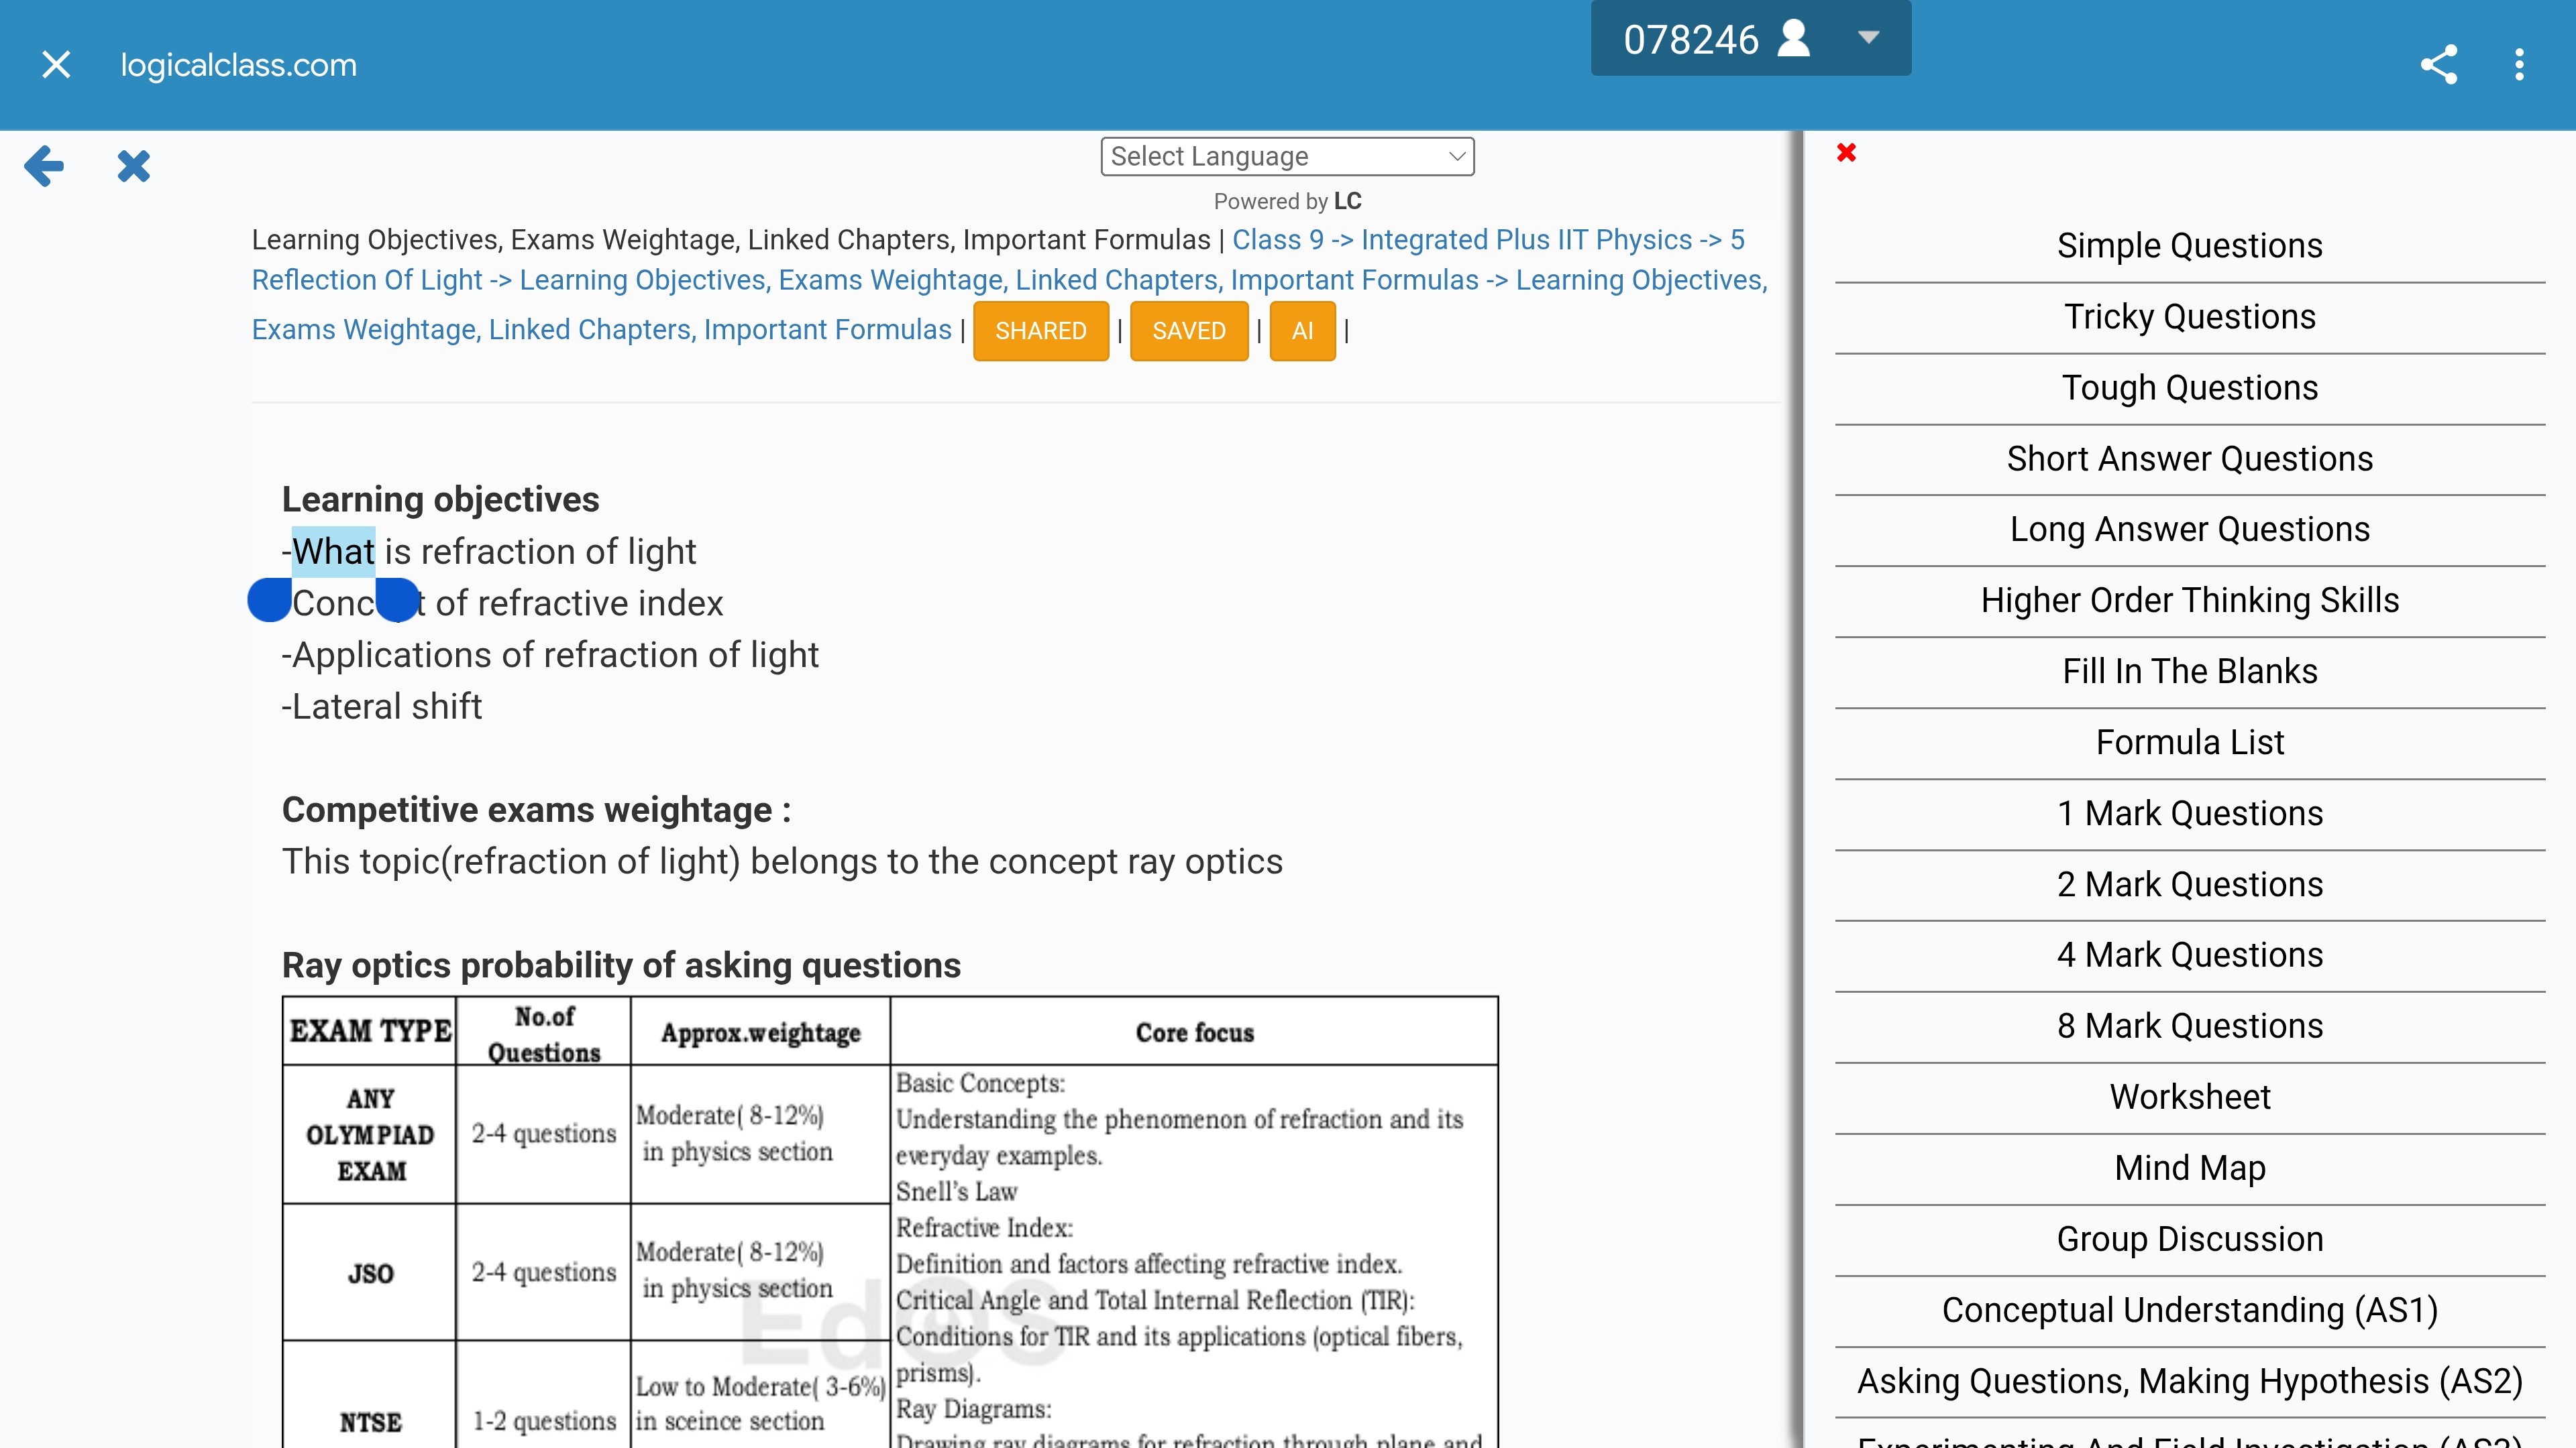This screenshot has width=2576, height=1448.
Task: Click the AI orange button
Action: (1302, 330)
